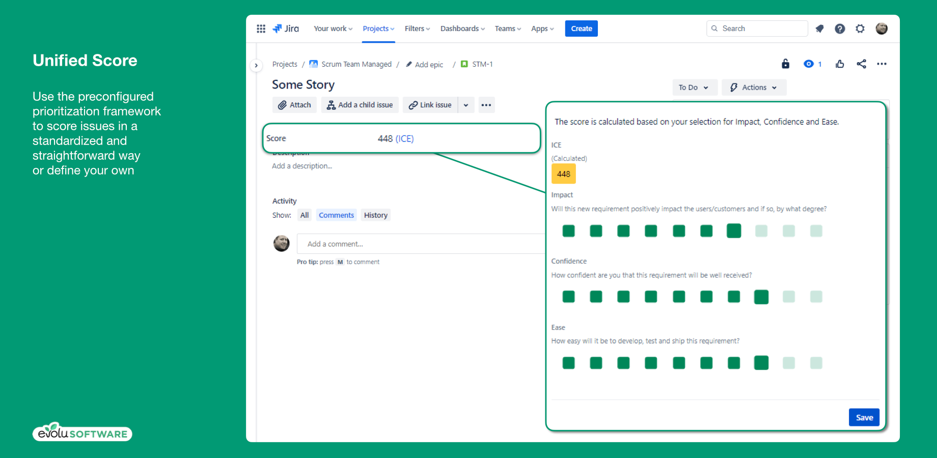Click the STM-1 story type icon

coord(464,64)
